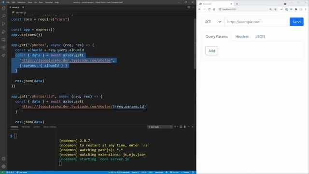The height and width of the screenshot is (174, 309).
Task: Click Go Live in the status bar
Action: [174, 173]
